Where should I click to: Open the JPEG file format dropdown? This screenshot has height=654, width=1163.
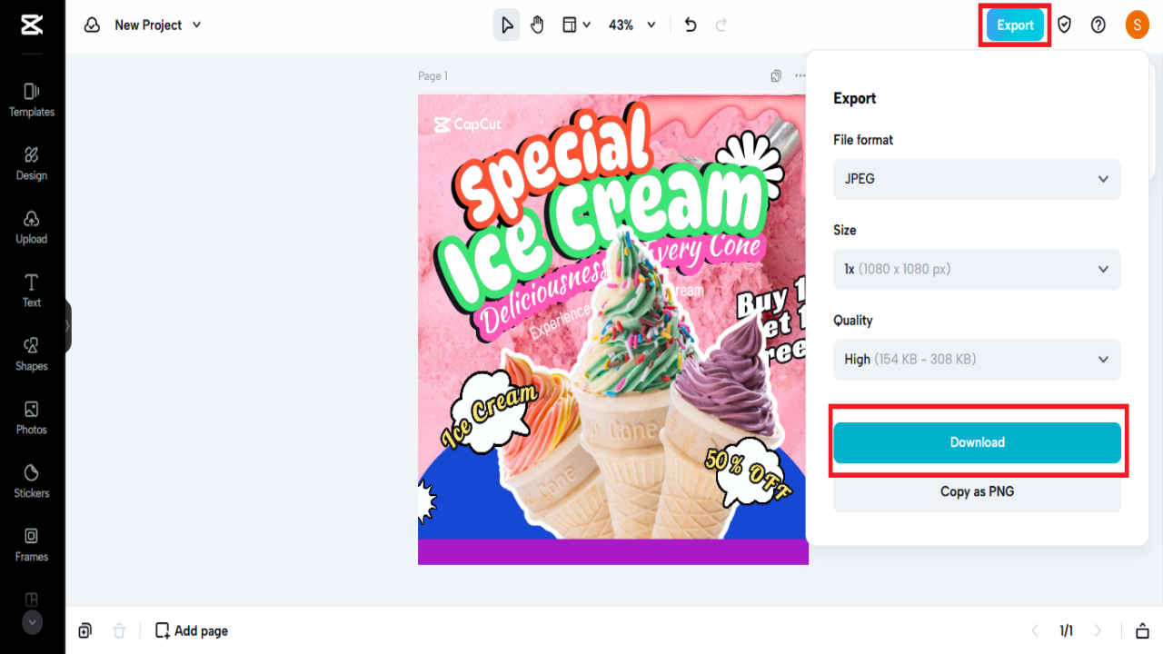pos(977,179)
